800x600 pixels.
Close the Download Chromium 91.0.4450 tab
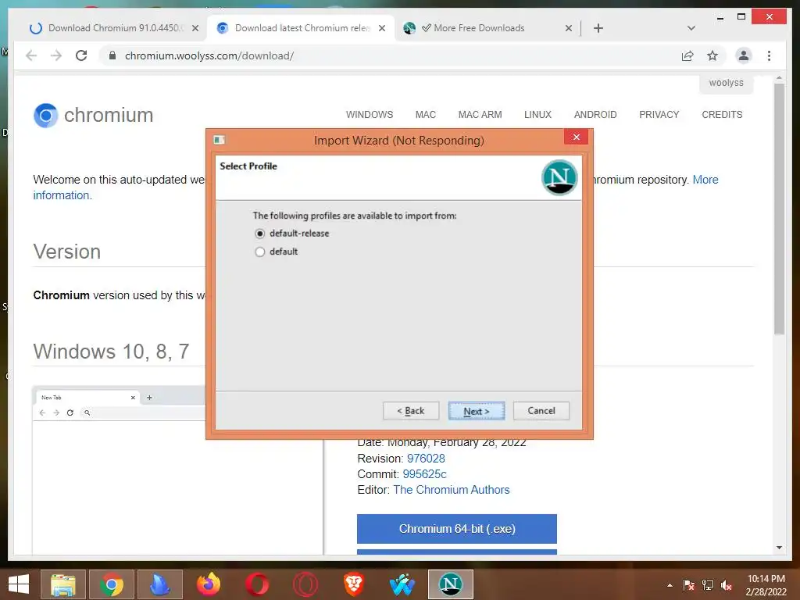click(195, 28)
